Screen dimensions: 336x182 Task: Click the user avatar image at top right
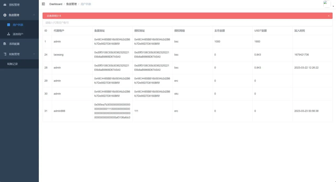(x=327, y=4)
